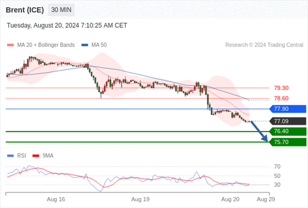
Task: Click the RSI 30 axis value
Action: click(277, 185)
